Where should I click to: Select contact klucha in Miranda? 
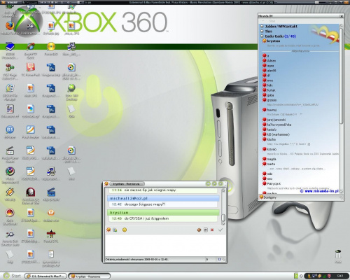tap(271, 139)
